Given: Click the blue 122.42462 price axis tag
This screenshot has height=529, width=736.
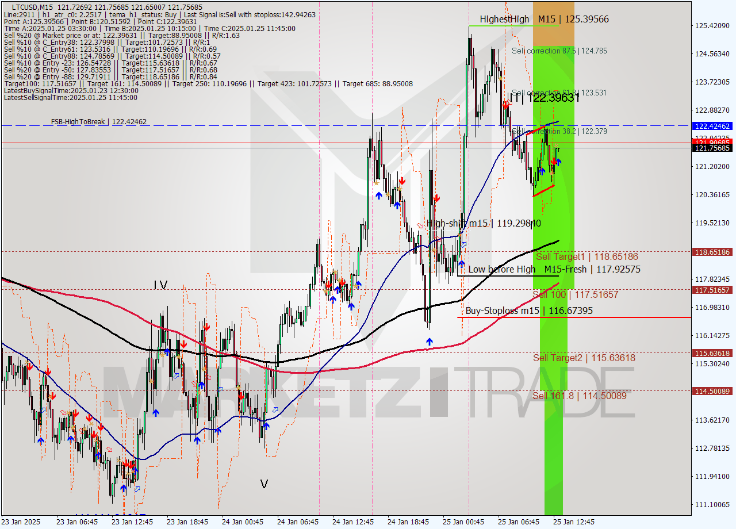Looking at the screenshot, I should coord(712,125).
